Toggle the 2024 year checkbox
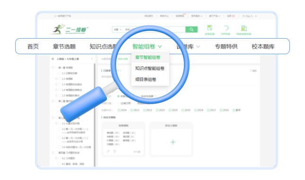The width and height of the screenshot is (305, 180). pyautogui.click(x=119, y=110)
